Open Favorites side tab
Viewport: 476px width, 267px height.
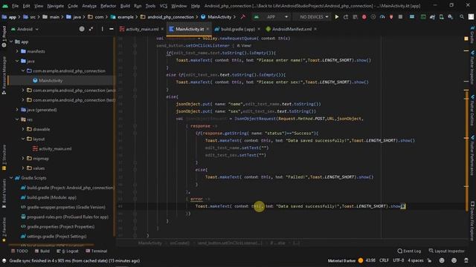click(4, 229)
